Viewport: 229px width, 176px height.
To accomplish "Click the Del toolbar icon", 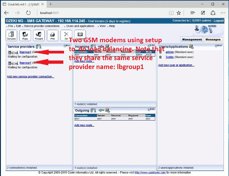I will pyautogui.click(x=66, y=35).
